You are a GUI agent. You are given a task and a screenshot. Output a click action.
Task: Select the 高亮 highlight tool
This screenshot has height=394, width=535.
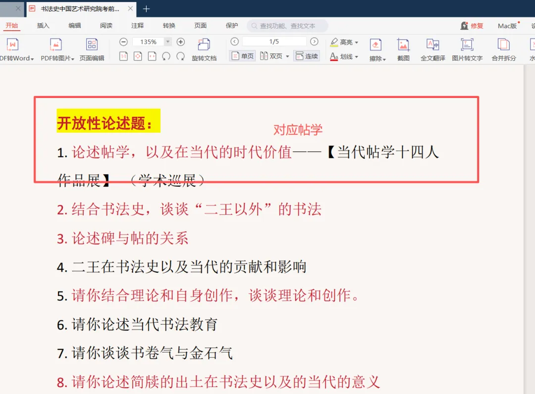[x=341, y=42]
